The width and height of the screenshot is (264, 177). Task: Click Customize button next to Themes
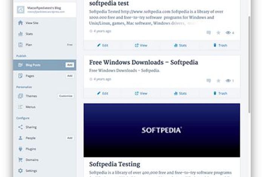click(x=66, y=96)
